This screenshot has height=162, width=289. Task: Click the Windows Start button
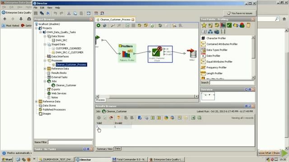tap(7, 159)
